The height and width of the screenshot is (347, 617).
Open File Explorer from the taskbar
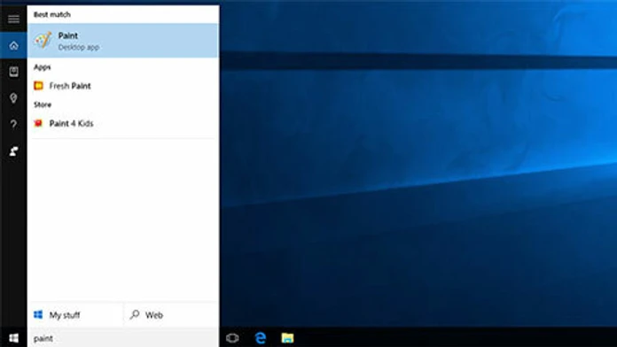(287, 338)
